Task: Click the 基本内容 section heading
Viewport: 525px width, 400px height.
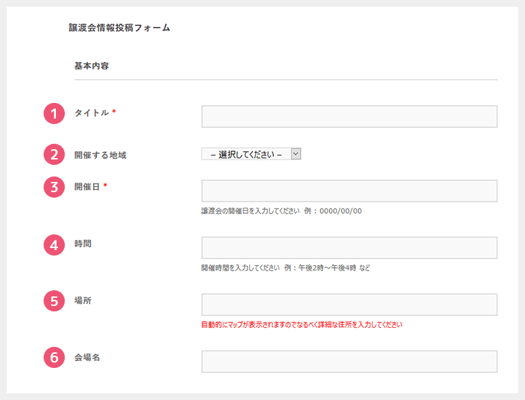Action: pos(91,66)
